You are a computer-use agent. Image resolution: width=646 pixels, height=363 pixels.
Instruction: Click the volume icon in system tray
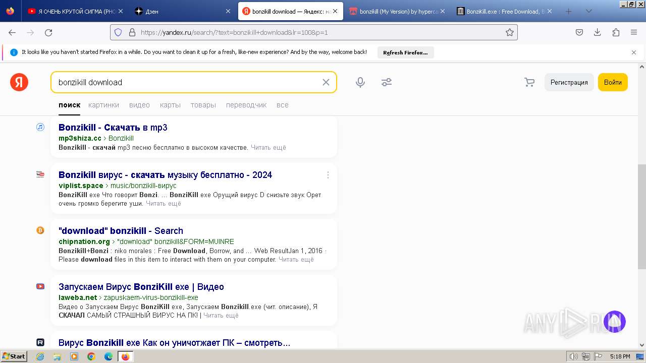click(x=574, y=356)
